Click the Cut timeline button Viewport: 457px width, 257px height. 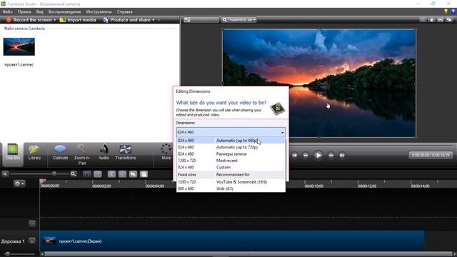click(x=111, y=174)
